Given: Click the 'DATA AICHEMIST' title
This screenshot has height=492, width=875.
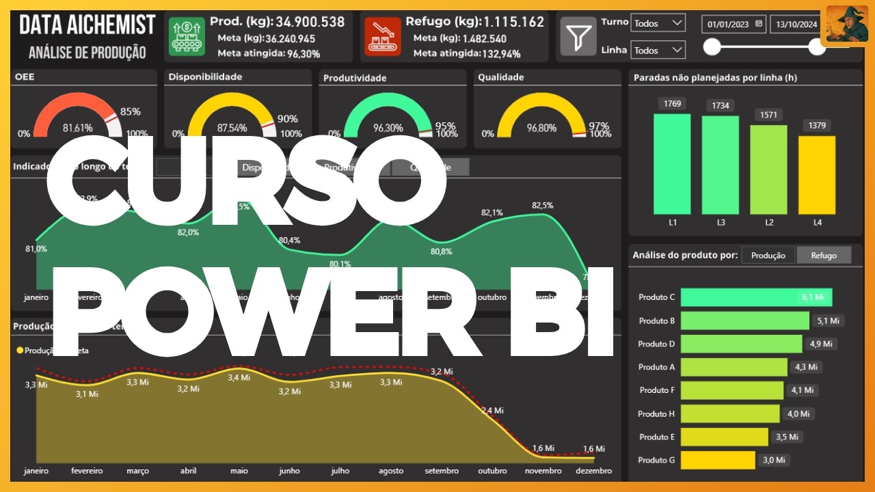Looking at the screenshot, I should (87, 25).
